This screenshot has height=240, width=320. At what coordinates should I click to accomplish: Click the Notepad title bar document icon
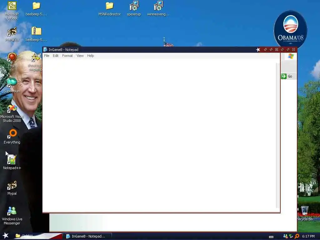tap(45, 50)
